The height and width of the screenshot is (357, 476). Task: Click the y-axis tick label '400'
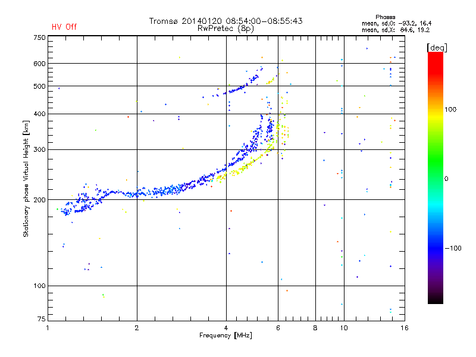39,114
